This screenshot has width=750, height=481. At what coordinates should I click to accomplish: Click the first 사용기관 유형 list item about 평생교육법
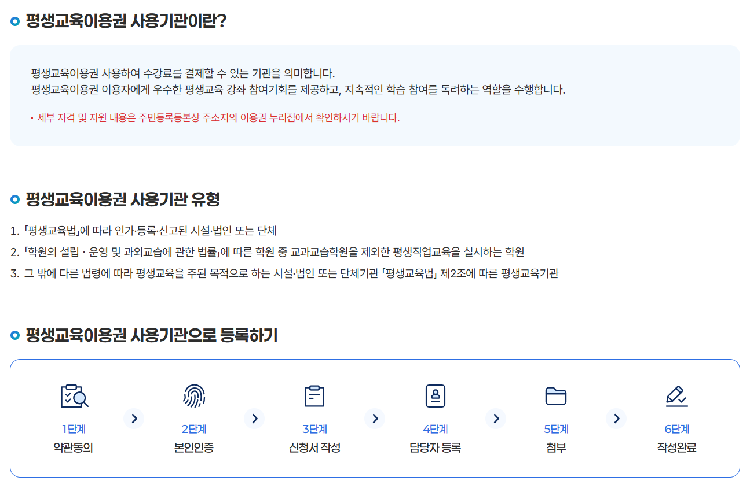[x=150, y=231]
